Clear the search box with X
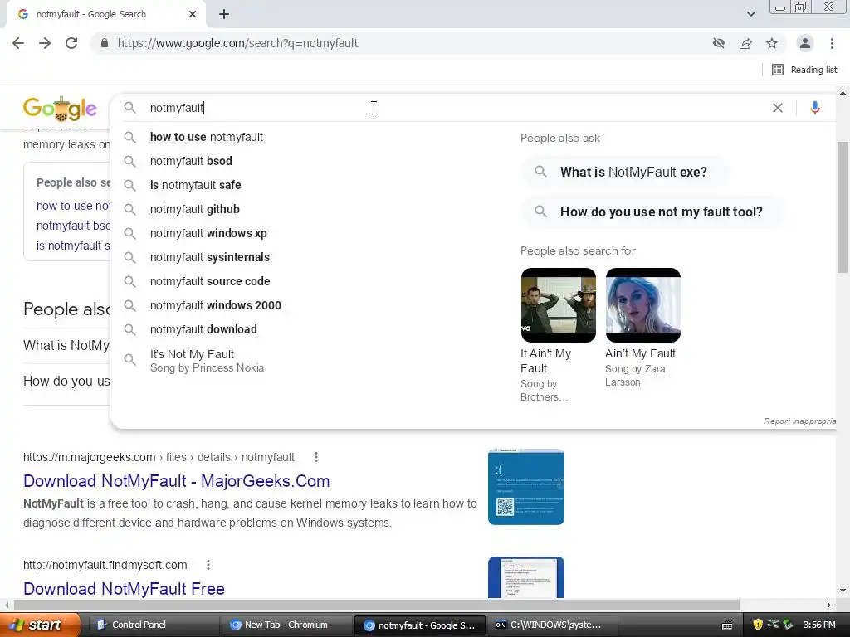The height and width of the screenshot is (637, 850). [777, 108]
